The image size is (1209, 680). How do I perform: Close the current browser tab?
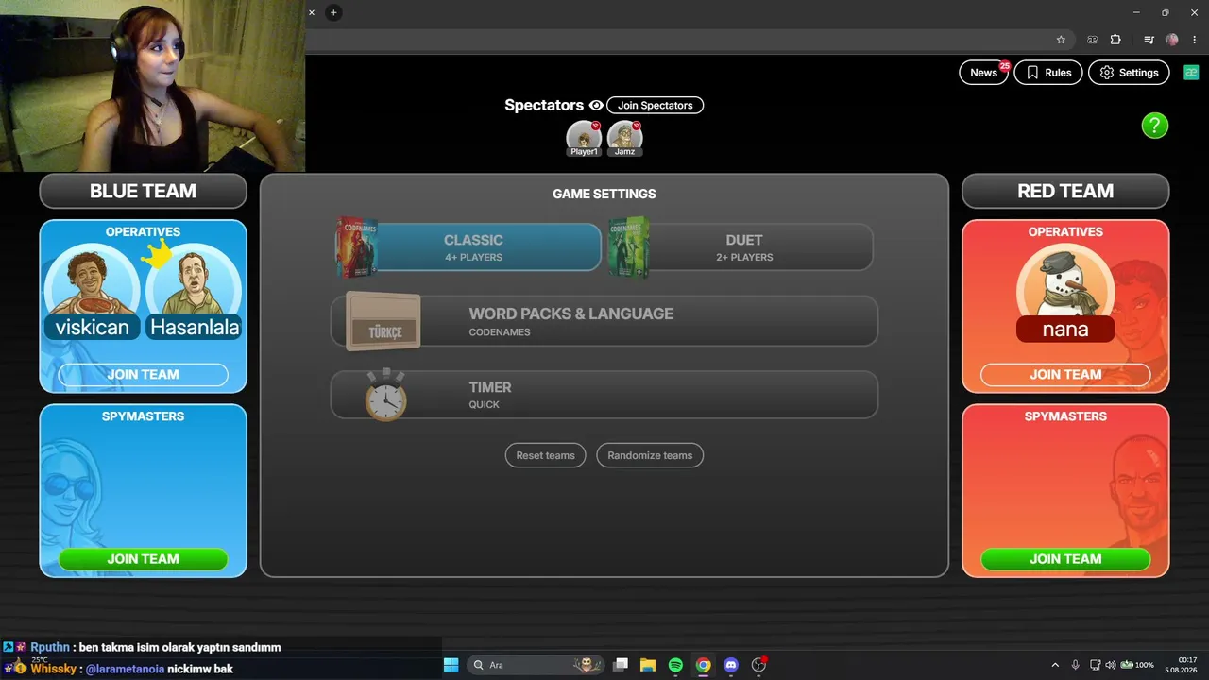(312, 12)
